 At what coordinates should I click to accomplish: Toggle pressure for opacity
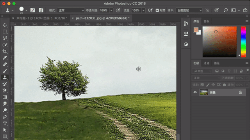click(118, 10)
